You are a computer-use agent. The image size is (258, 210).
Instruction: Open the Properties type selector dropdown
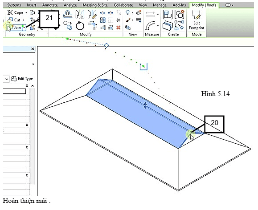(33, 64)
